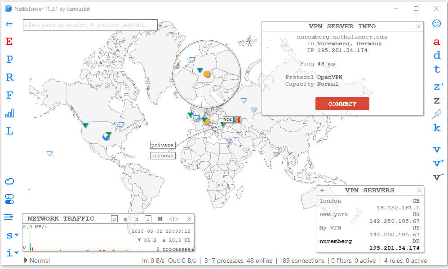The width and height of the screenshot is (448, 269).
Task: Open the F sidebar item
Action: point(9,95)
